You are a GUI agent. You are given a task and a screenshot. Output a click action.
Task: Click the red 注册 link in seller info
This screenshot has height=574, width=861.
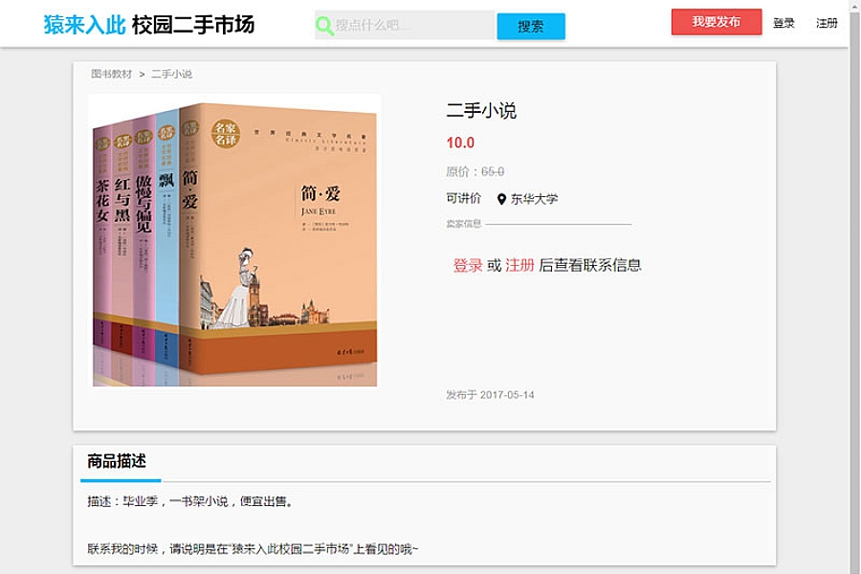click(519, 265)
